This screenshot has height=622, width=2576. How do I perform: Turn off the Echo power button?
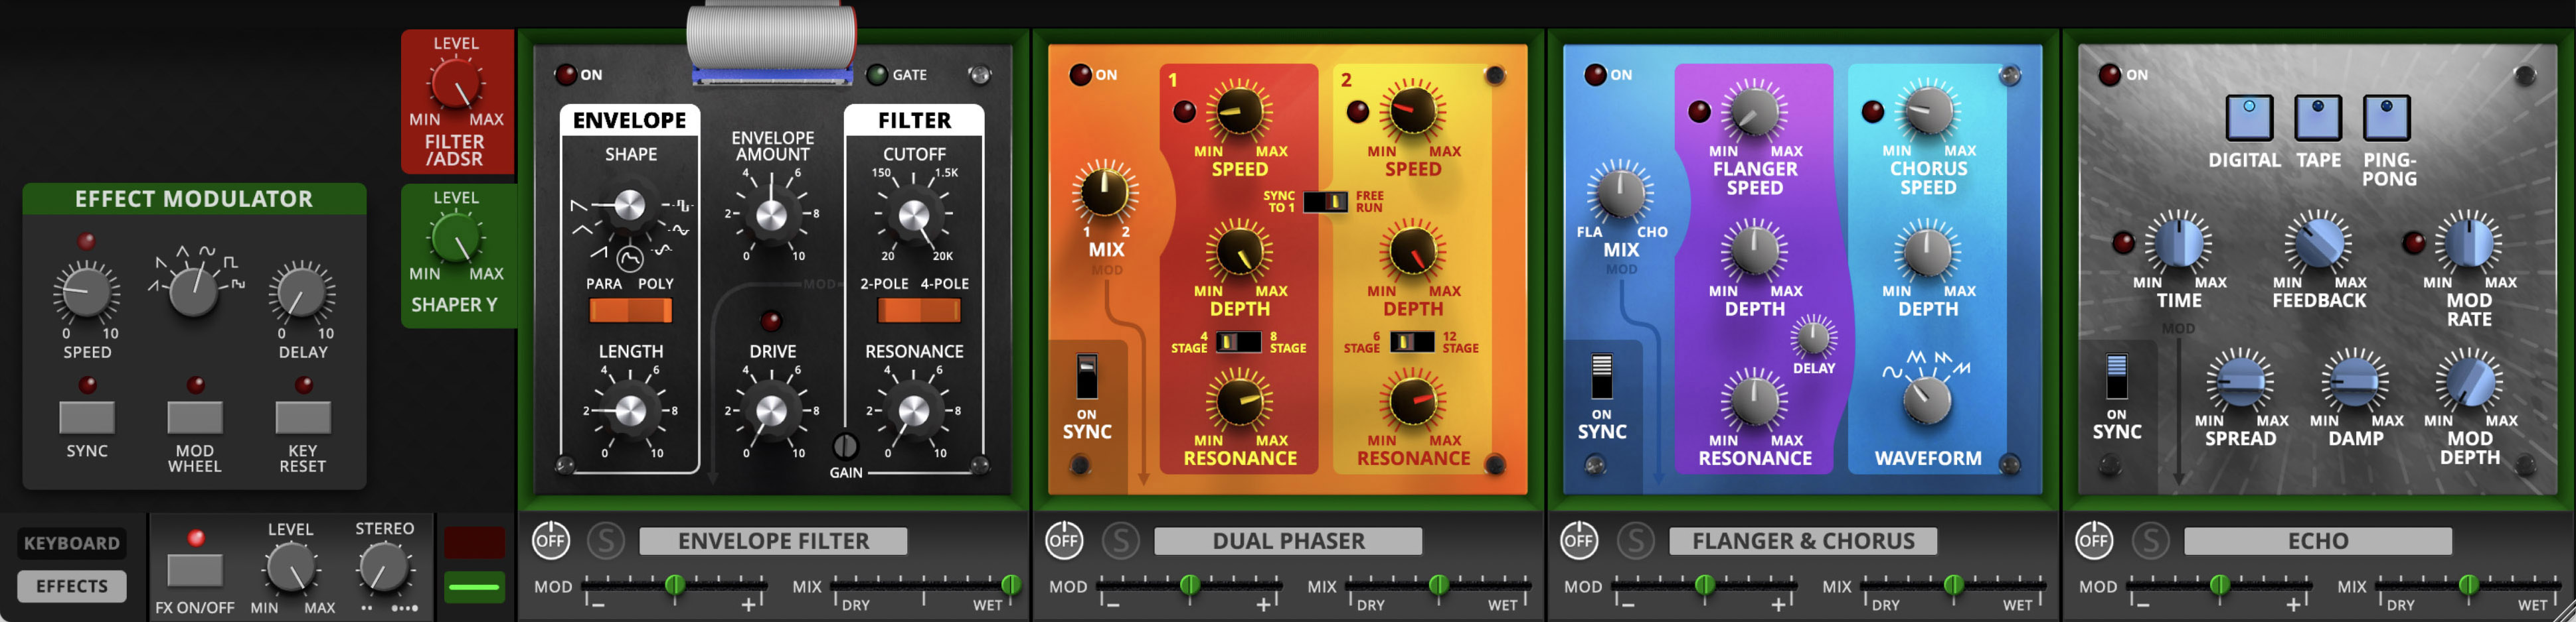click(2094, 540)
